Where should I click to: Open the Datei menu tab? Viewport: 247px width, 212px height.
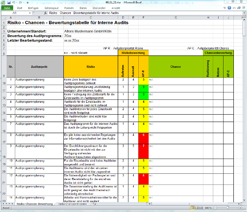pyautogui.click(x=7, y=8)
